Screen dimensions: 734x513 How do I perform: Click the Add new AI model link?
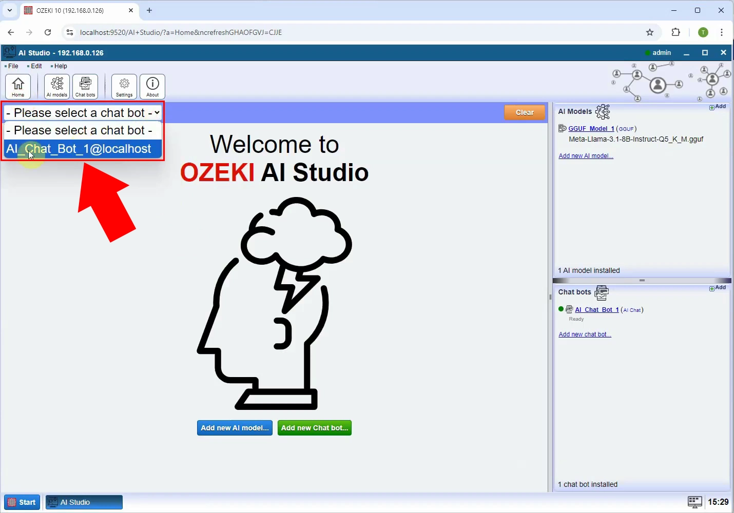point(586,156)
